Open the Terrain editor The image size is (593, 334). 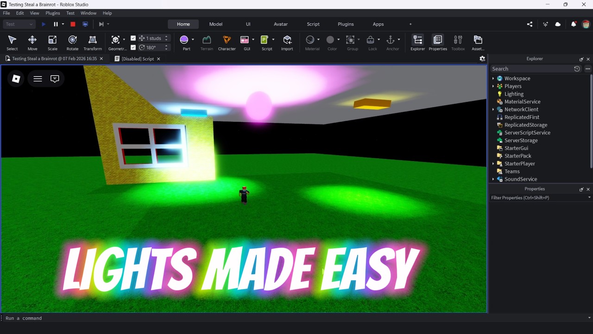click(207, 43)
